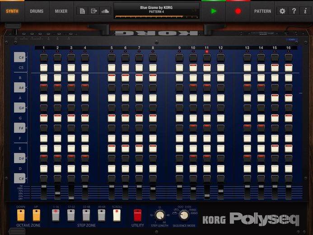Image resolution: width=313 pixels, height=235 pixels.
Task: Toggle step 8 note E
Action: tap(153, 149)
